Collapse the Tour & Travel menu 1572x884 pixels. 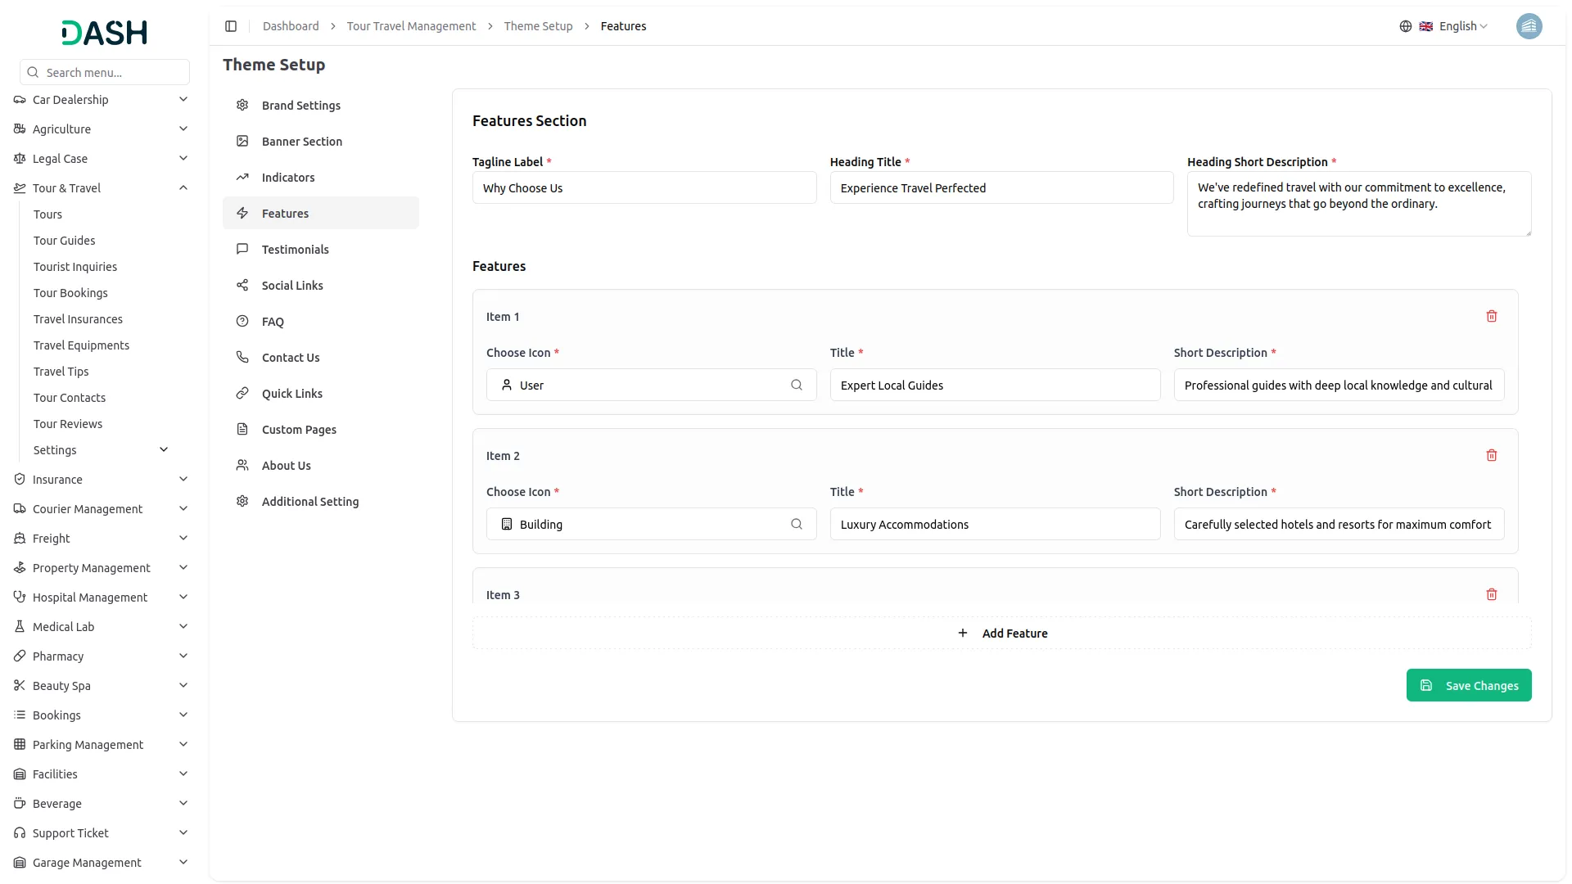click(183, 188)
